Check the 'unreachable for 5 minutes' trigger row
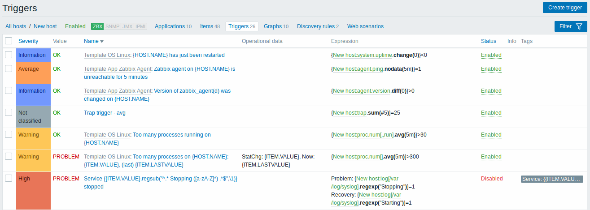This screenshot has height=210, width=590. 9,69
